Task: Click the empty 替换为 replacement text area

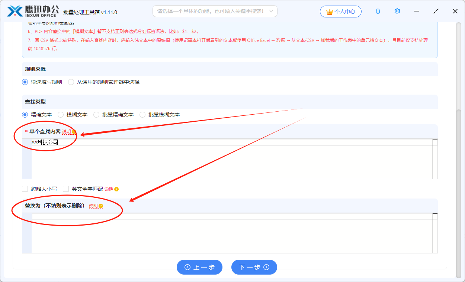Action: pyautogui.click(x=230, y=233)
